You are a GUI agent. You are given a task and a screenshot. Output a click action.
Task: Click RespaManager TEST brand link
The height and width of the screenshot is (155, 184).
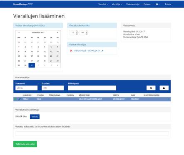click(23, 4)
